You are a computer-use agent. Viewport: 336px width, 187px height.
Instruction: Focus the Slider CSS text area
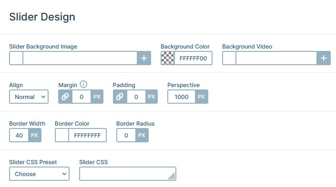click(128, 174)
